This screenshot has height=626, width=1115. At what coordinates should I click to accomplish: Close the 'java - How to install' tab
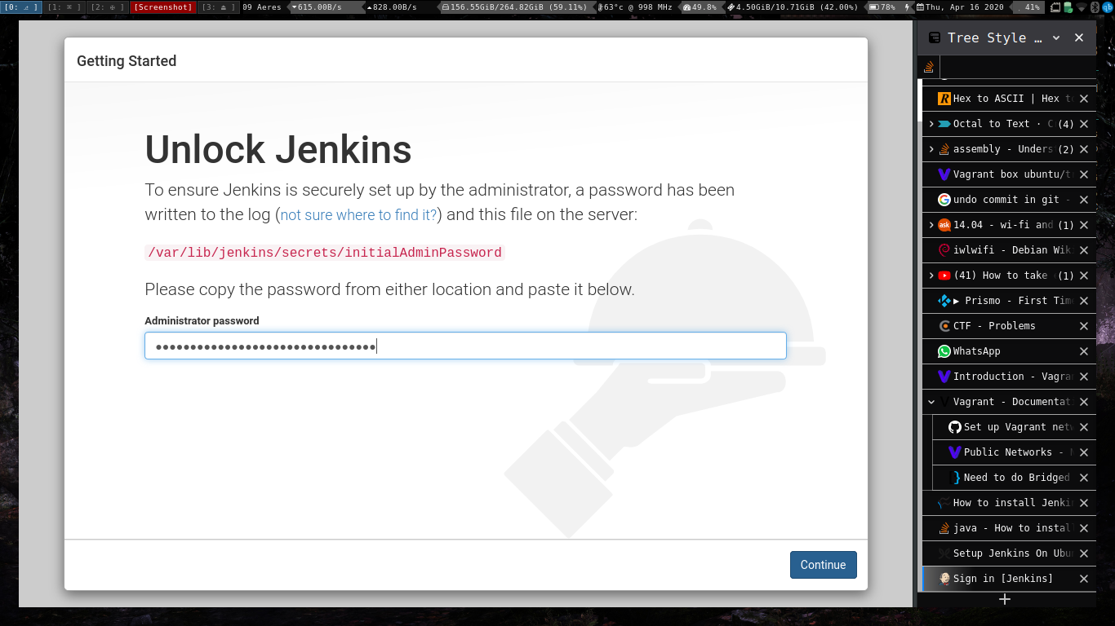coord(1084,528)
